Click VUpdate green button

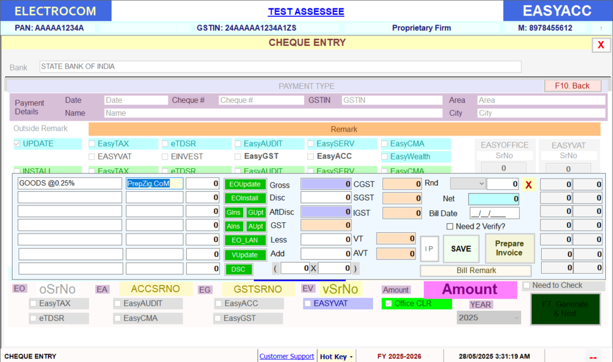point(245,255)
